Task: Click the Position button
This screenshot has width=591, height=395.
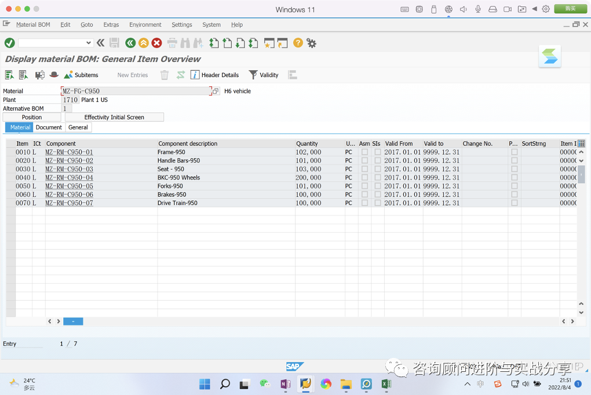Action: coord(32,117)
